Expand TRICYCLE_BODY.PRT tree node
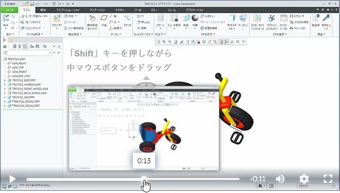The width and height of the screenshot is (340, 193). pos(5,80)
